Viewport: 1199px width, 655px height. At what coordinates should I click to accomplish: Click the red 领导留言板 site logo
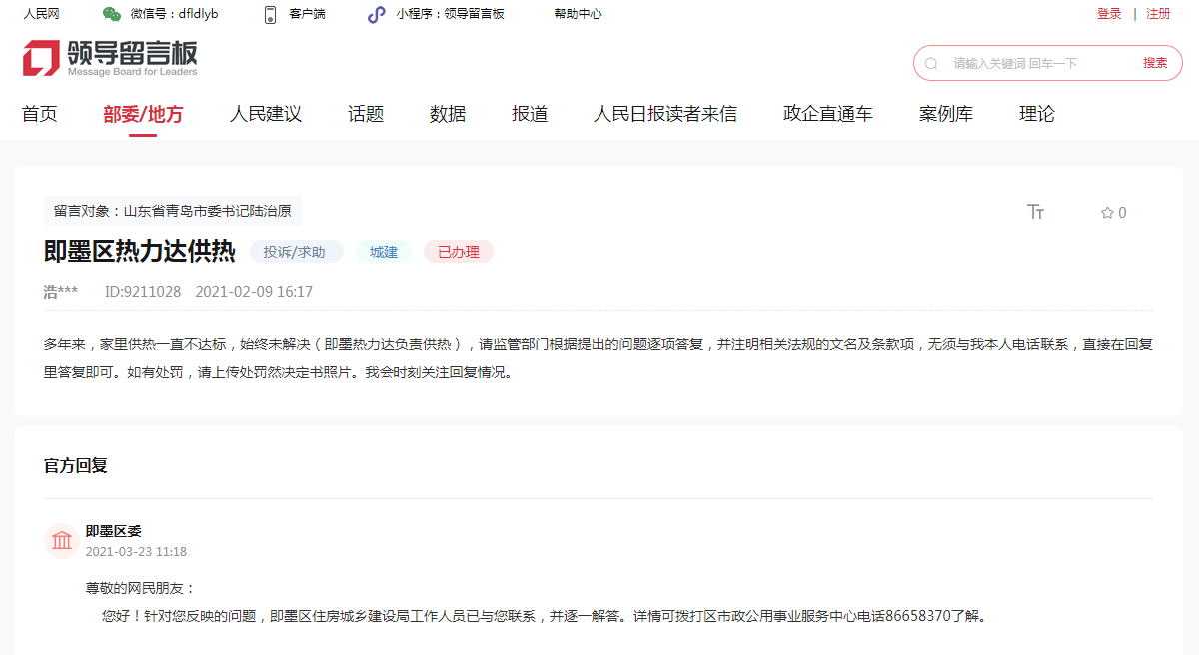click(x=110, y=59)
